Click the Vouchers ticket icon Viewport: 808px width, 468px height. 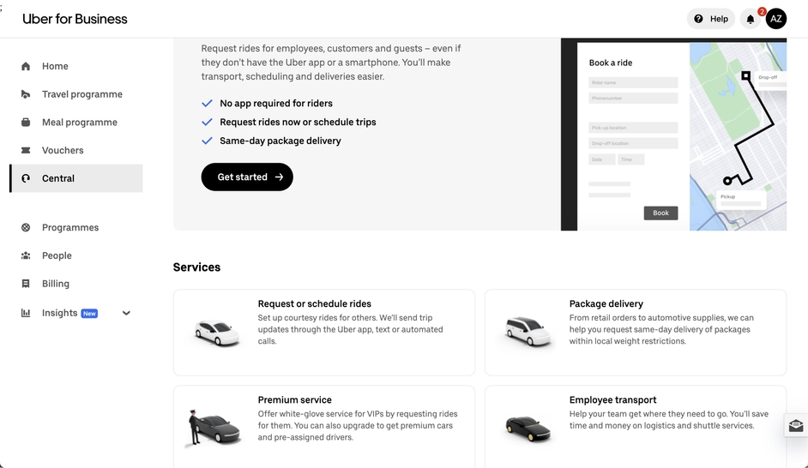(26, 150)
